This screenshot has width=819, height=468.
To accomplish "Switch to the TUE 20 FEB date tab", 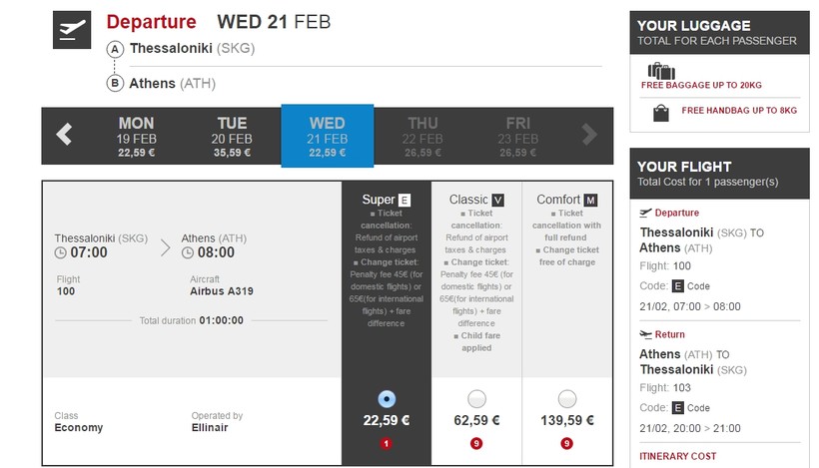I will 232,137.
